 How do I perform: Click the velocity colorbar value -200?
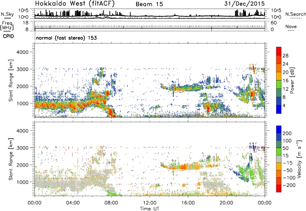point(289,185)
